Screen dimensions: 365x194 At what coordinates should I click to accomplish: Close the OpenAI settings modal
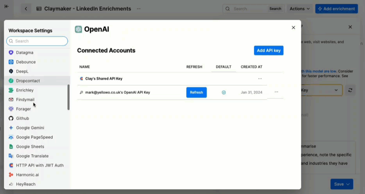(293, 28)
